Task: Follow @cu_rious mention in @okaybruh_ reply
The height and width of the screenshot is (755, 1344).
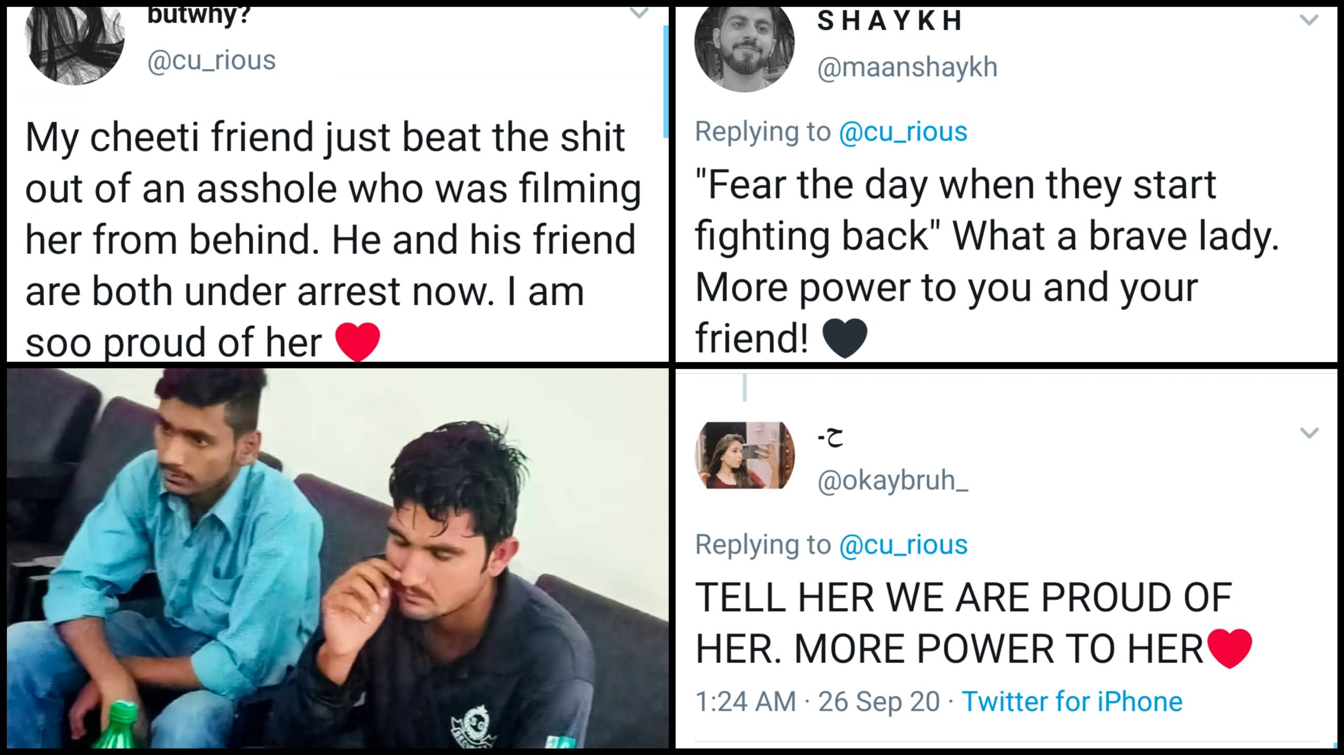Action: pos(903,544)
